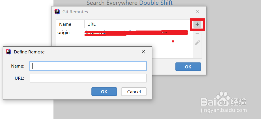The image size is (261, 119).
Task: Click the minus icon to remove remote
Action: [x=197, y=33]
